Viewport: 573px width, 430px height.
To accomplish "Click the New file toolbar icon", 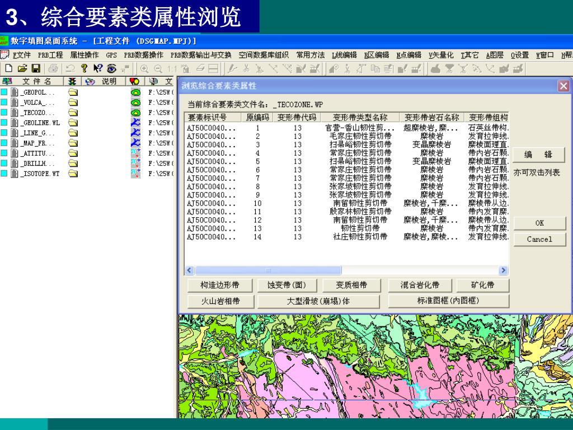I will 9,68.
